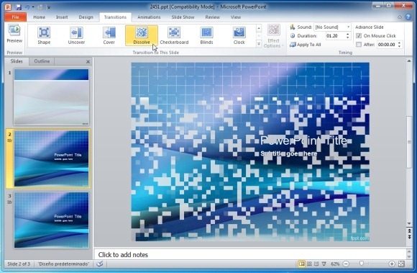Switch to the Outline pane tab

(42, 61)
